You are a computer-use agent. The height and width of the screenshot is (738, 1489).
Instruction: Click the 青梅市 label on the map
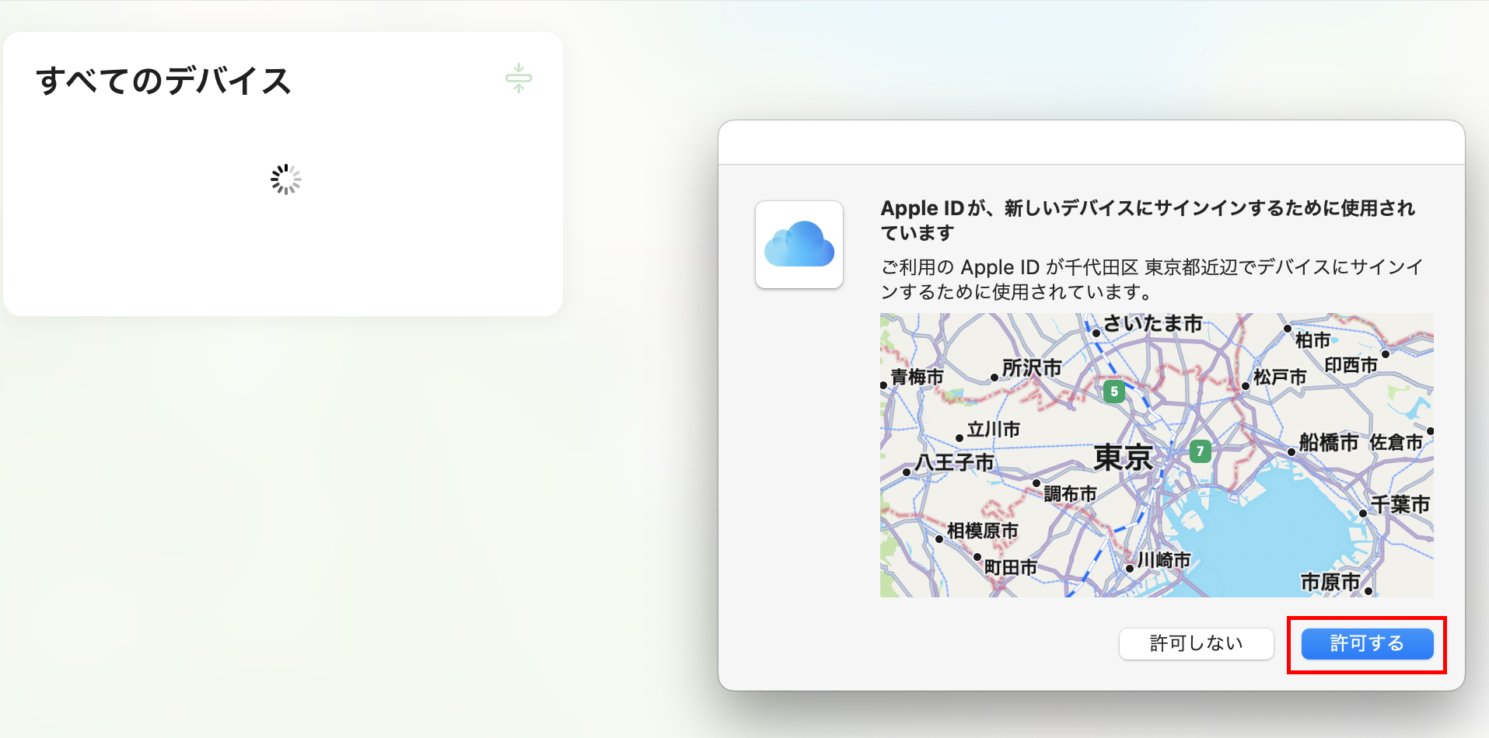[918, 377]
